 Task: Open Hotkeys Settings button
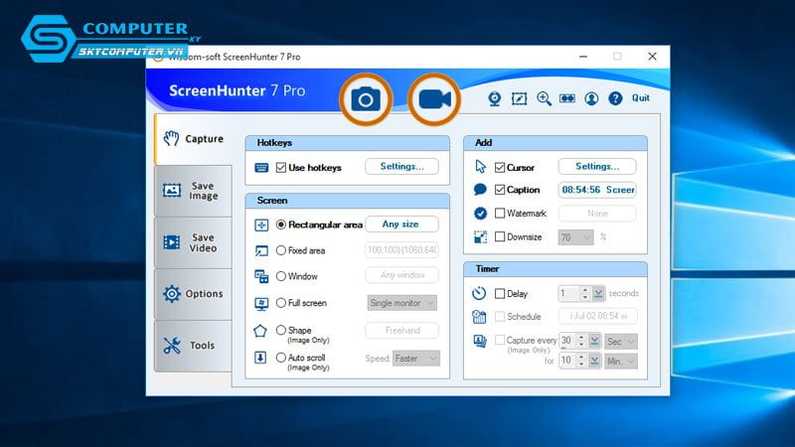pyautogui.click(x=402, y=166)
